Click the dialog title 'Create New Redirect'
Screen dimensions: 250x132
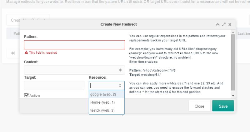tap(118, 24)
